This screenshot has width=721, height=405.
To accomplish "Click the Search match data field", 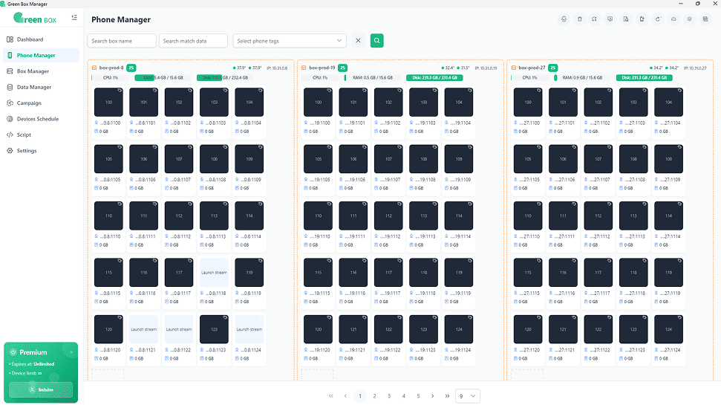I will click(x=193, y=41).
